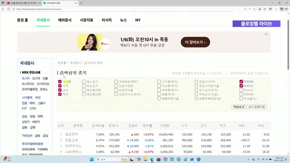This screenshot has width=290, height=163.
Task: Click the zoom magnifier icon in address bar
Action: 245,9
